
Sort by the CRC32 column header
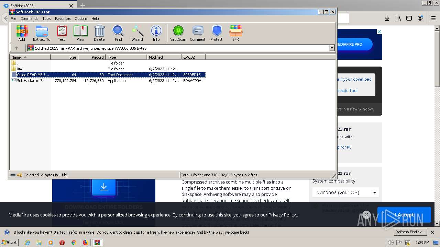[194, 57]
